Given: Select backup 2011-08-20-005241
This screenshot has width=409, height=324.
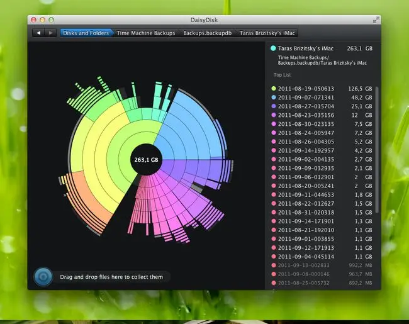Looking at the screenshot, I should click(x=322, y=186).
